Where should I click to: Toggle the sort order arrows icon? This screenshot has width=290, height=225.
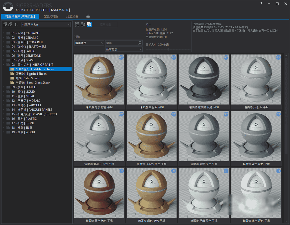[16, 24]
